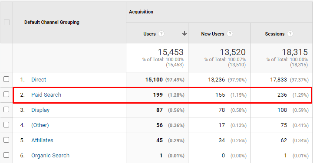Check the box for the (Other) row
313x163 pixels.
point(7,124)
